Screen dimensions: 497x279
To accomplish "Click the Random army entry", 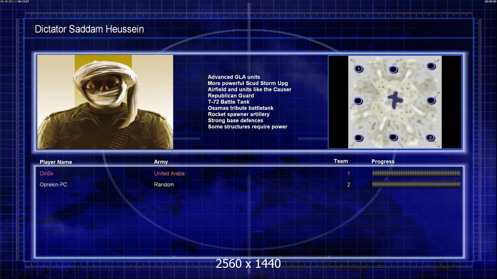I will (164, 185).
